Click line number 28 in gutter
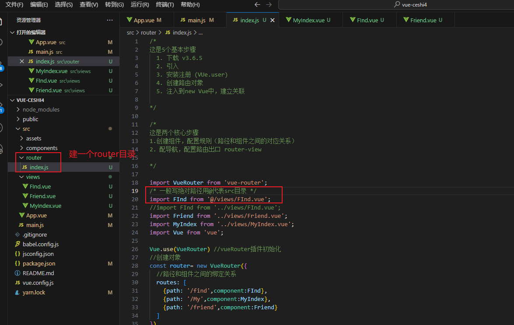Screen dimensions: 514x325 (135, 266)
